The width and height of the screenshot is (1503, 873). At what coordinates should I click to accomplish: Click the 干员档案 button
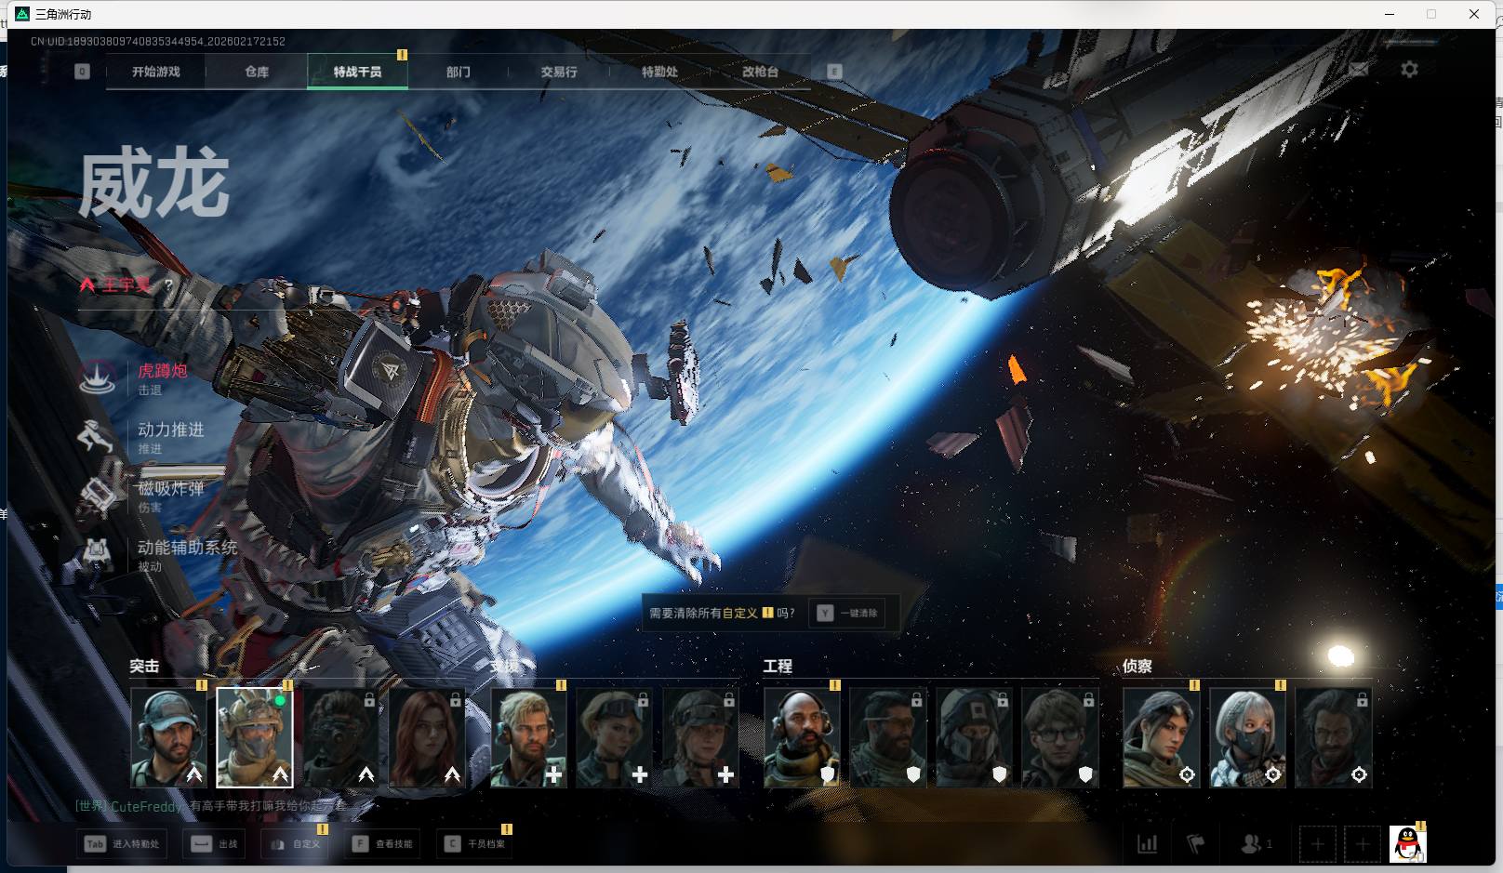tap(474, 844)
